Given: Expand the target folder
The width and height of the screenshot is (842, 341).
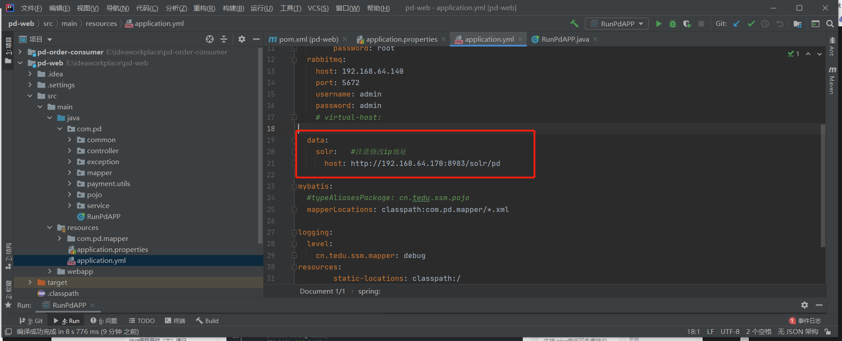Looking at the screenshot, I should tap(30, 282).
